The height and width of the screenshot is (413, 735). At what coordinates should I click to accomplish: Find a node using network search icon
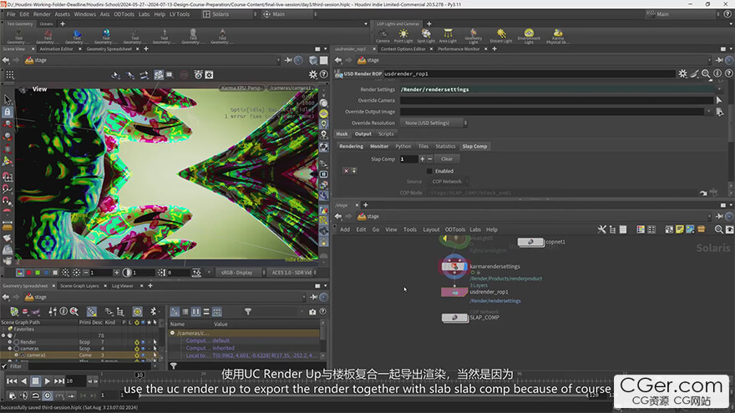(x=718, y=229)
